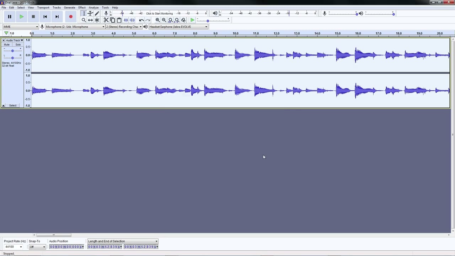Click the playback meter speaker icon

tap(215, 14)
